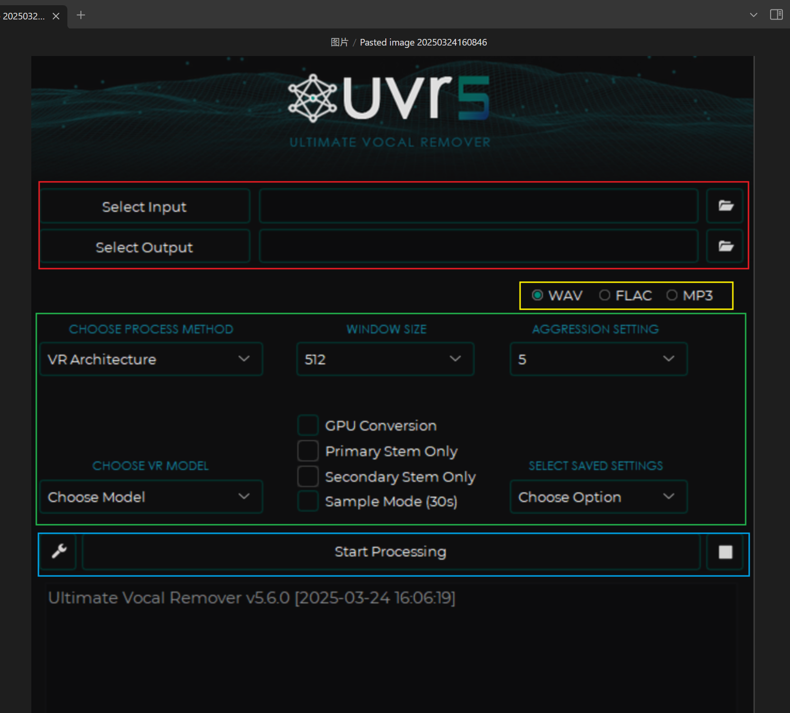The width and height of the screenshot is (790, 713).
Task: Click the 图片 breadcrumb folder link
Action: 339,42
